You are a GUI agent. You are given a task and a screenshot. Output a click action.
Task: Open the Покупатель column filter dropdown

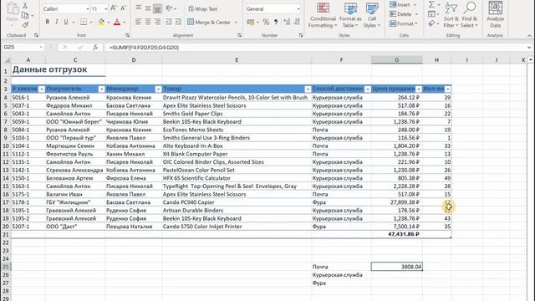pyautogui.click(x=101, y=89)
